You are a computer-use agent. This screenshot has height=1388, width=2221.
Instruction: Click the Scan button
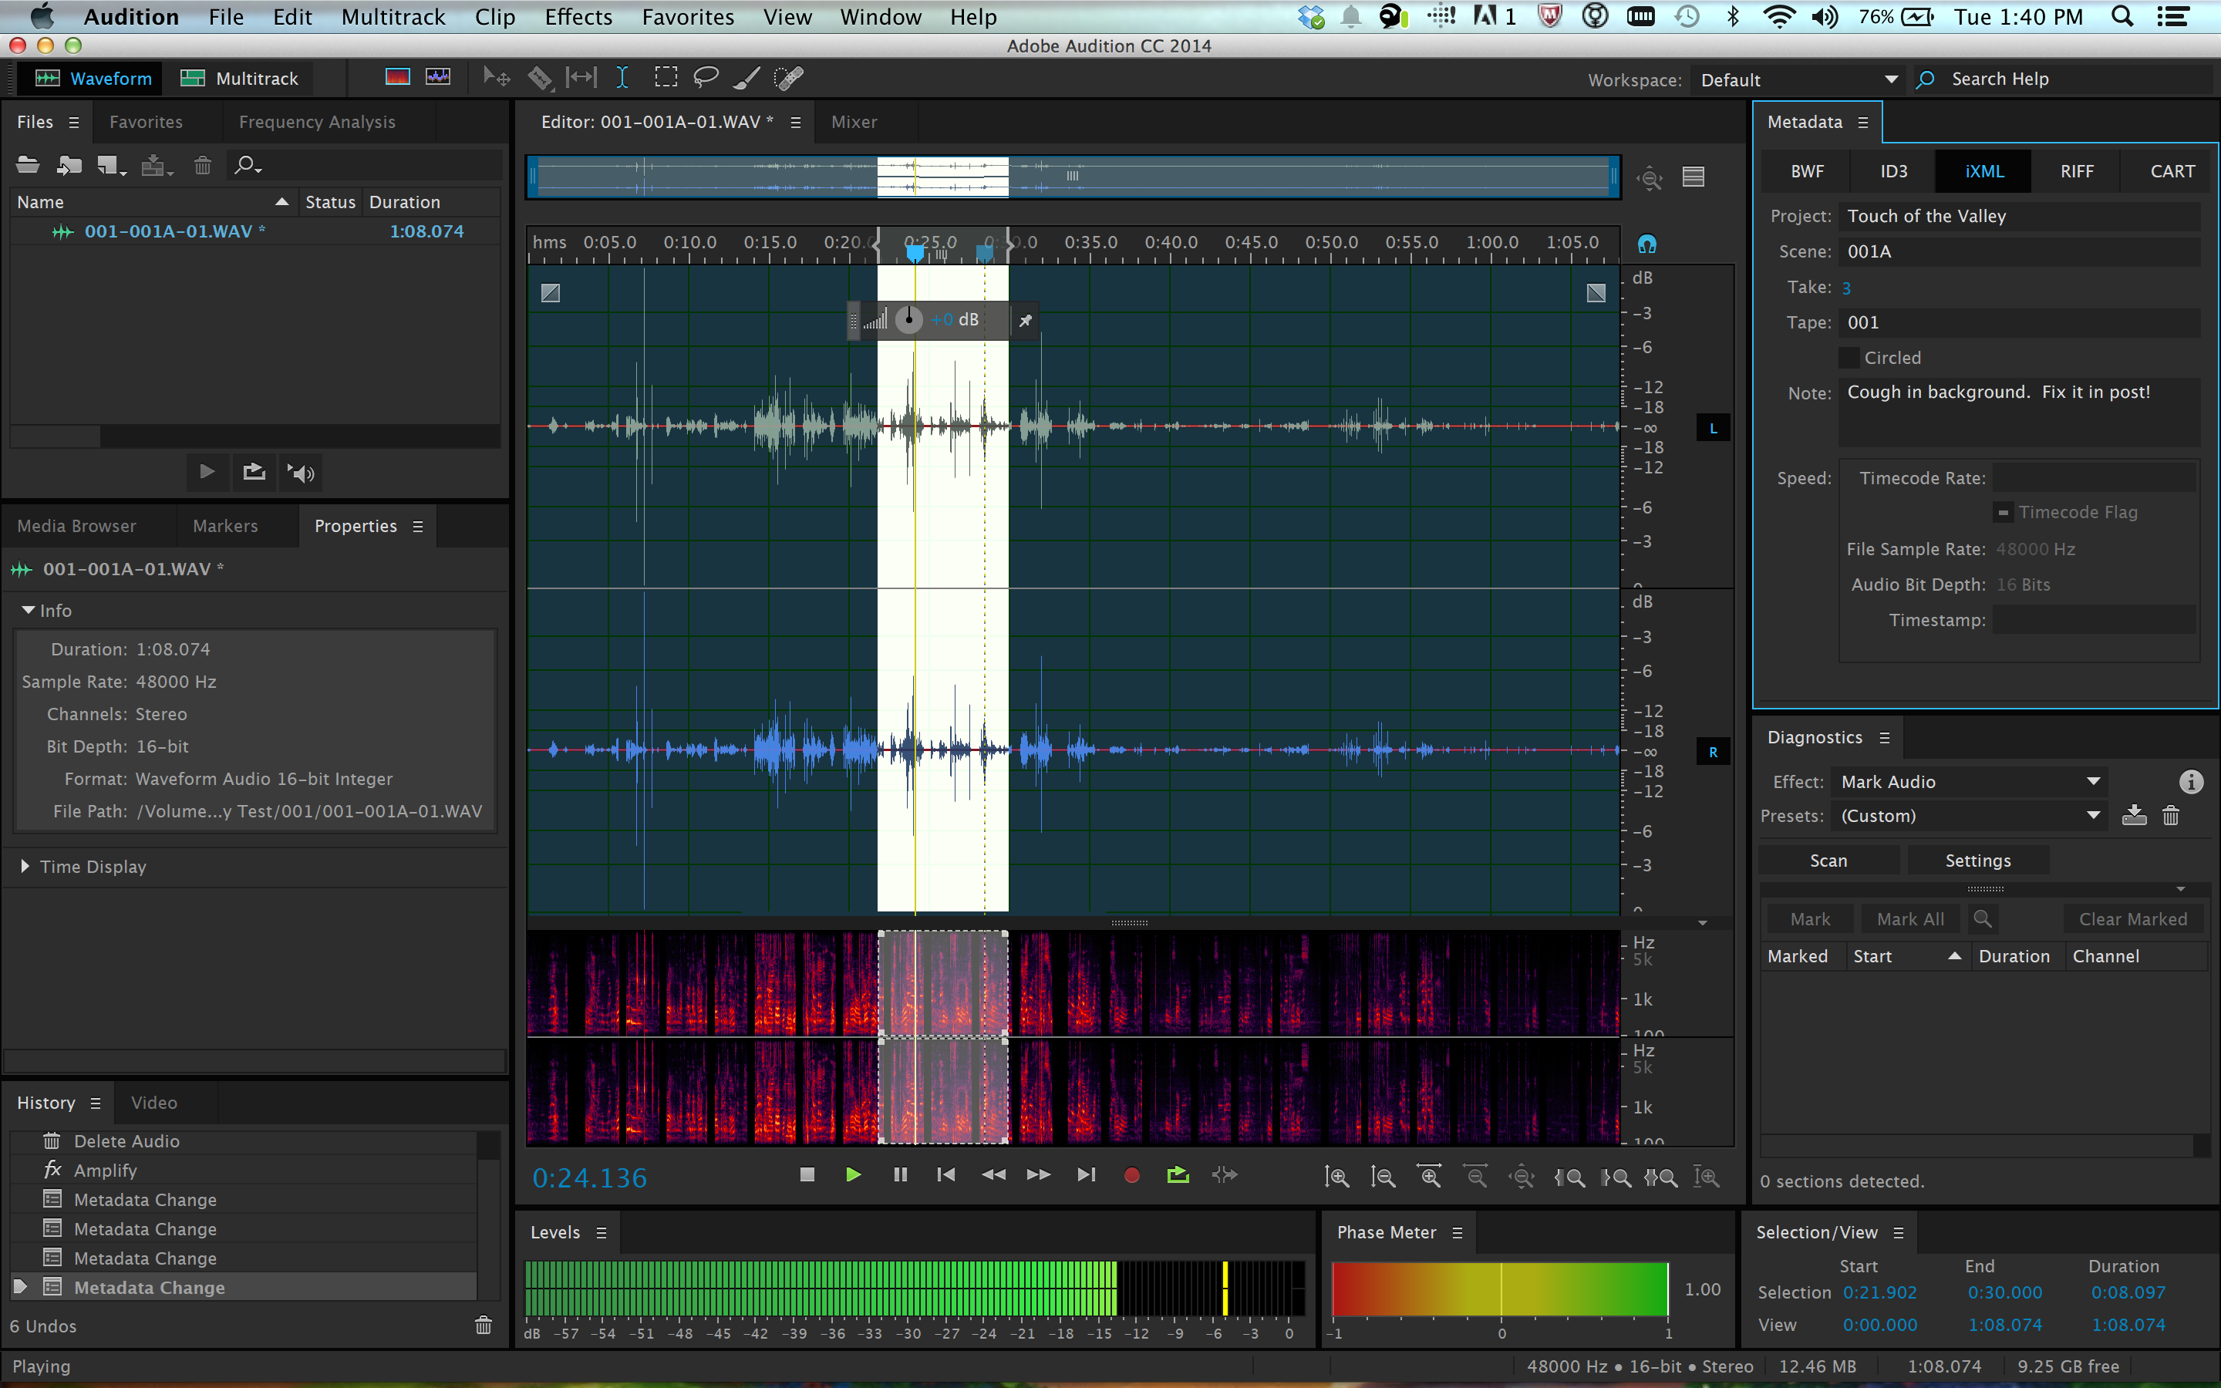point(1828,861)
